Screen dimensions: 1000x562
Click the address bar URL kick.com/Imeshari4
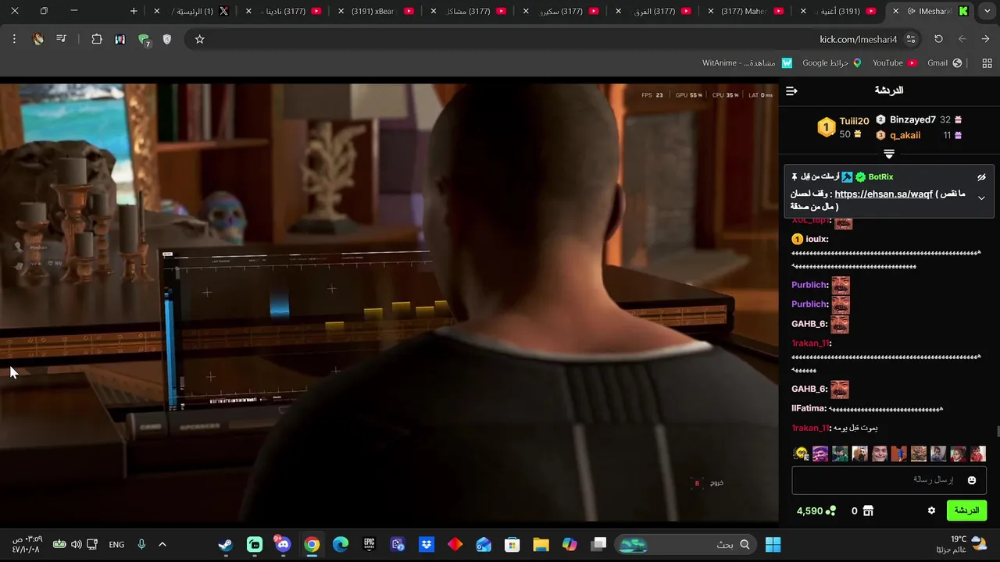(858, 39)
